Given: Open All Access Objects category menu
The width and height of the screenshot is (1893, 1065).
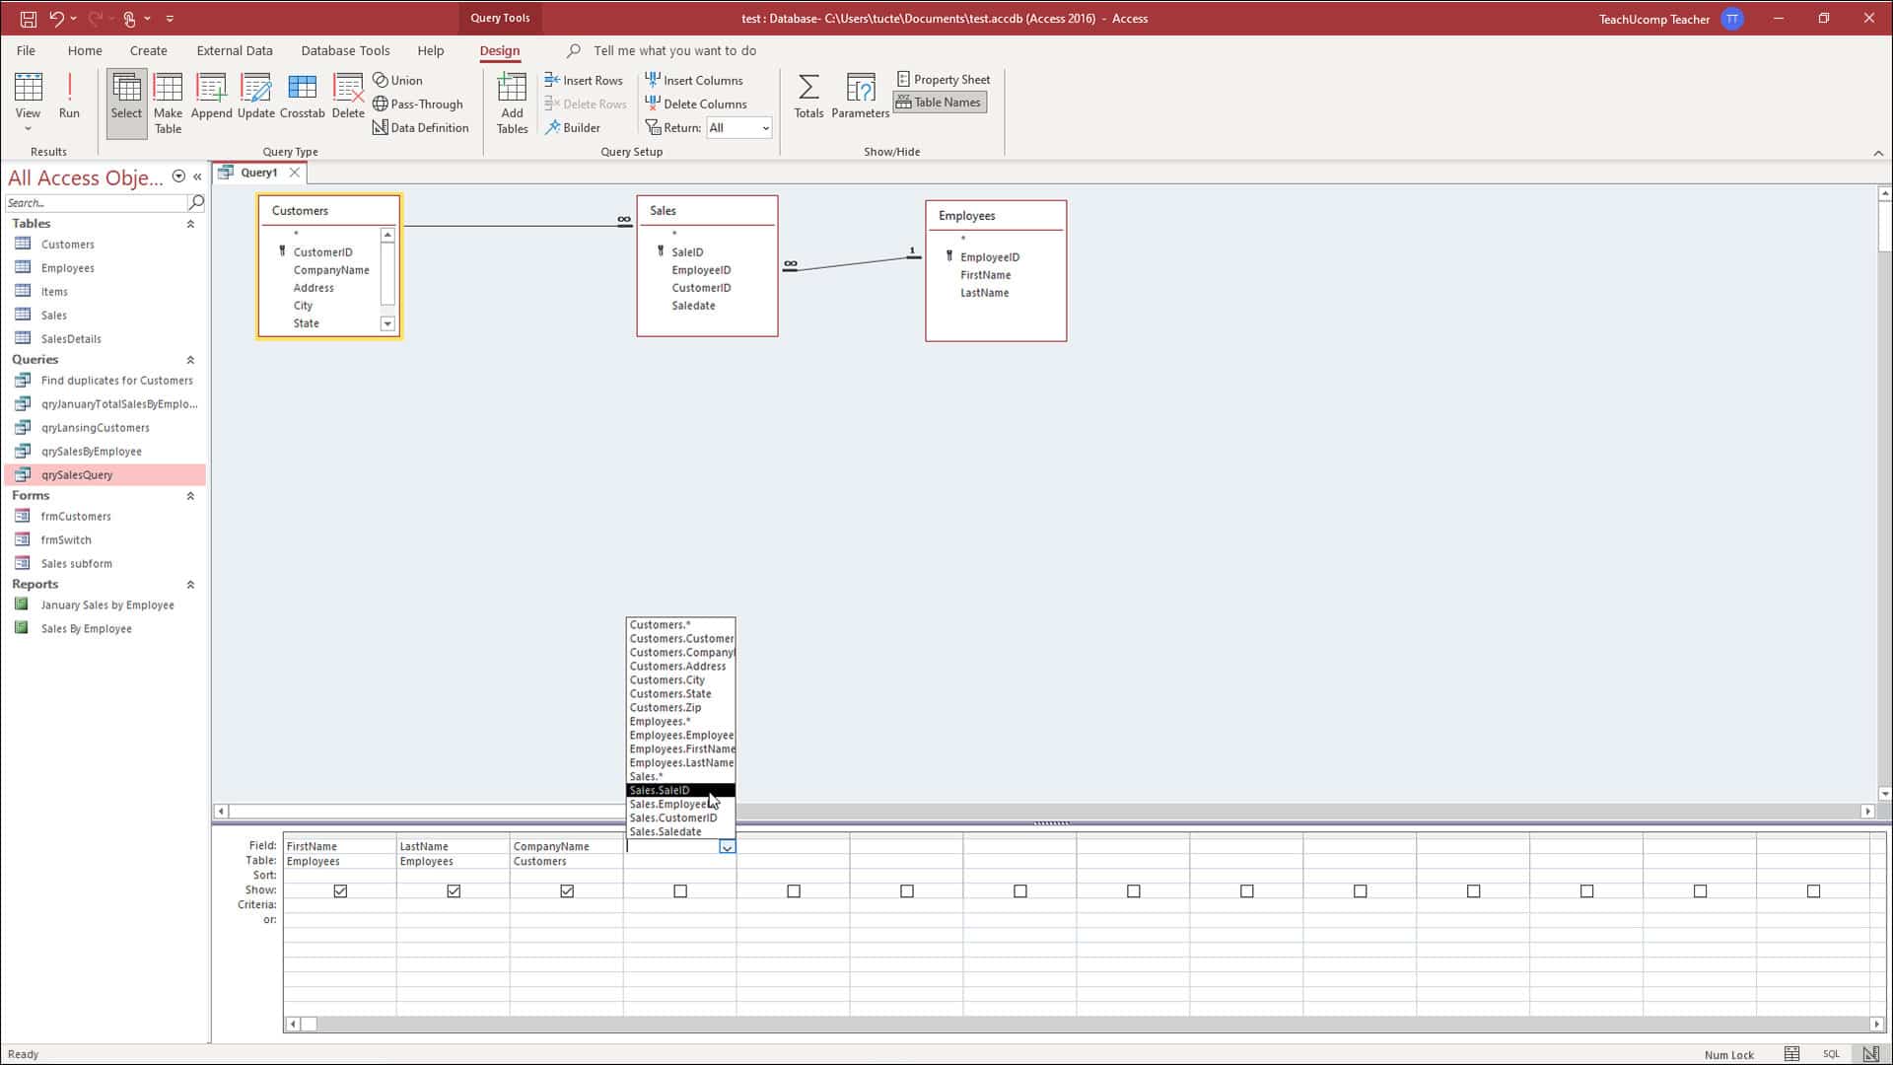Looking at the screenshot, I should pyautogui.click(x=178, y=177).
